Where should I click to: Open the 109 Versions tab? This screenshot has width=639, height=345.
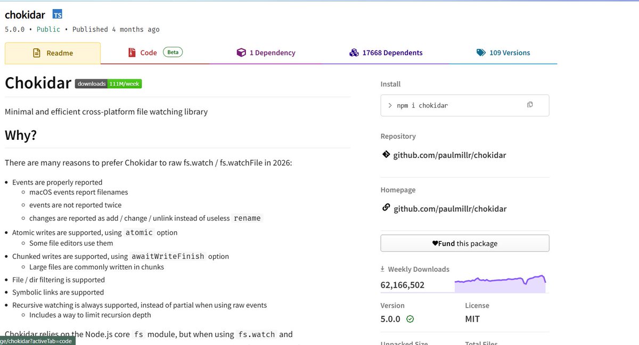(x=503, y=53)
